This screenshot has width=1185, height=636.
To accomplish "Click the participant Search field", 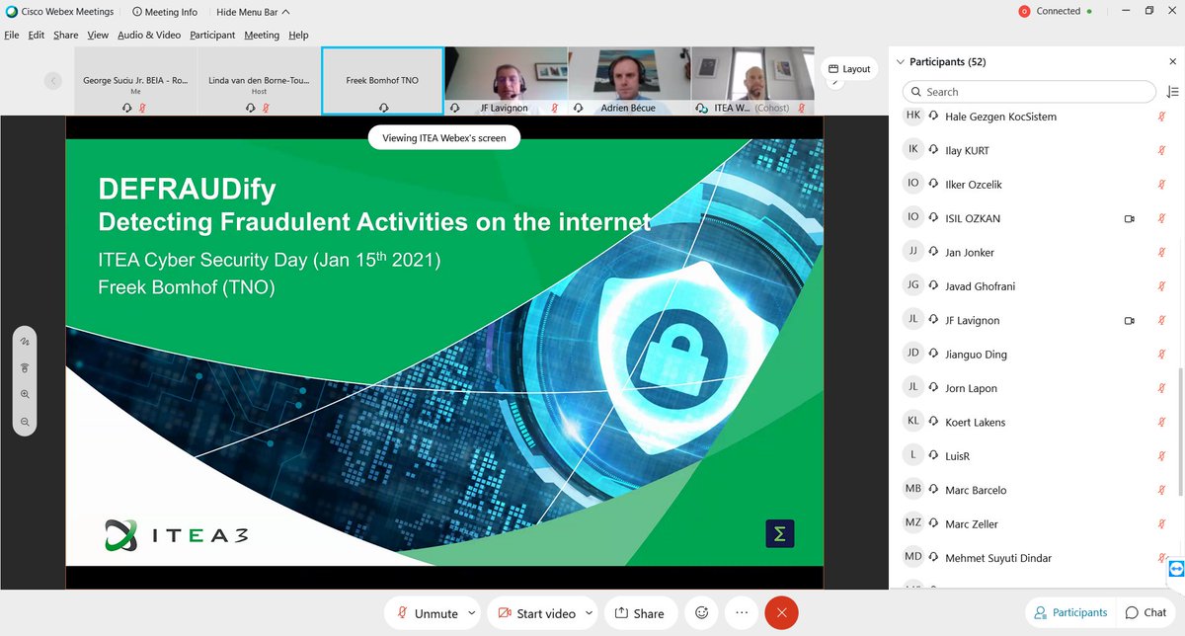I will point(1029,92).
